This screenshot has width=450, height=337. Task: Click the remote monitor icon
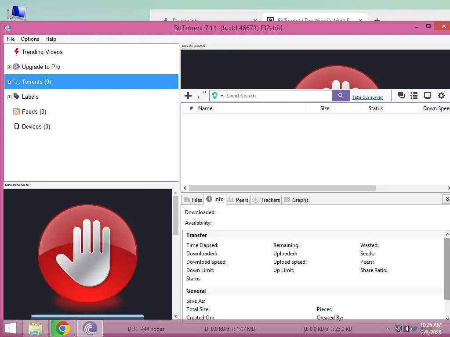click(x=427, y=96)
